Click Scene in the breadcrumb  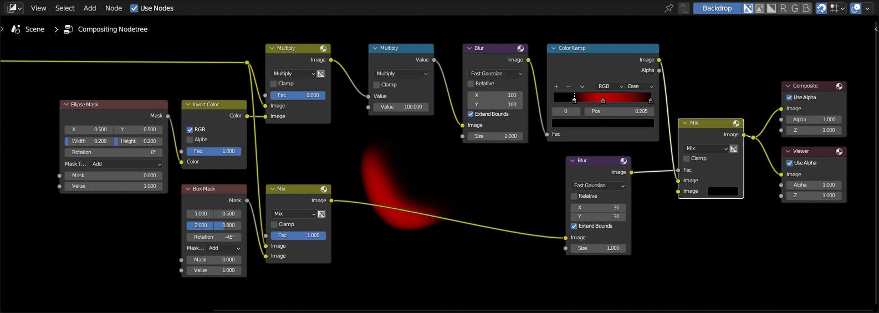35,29
